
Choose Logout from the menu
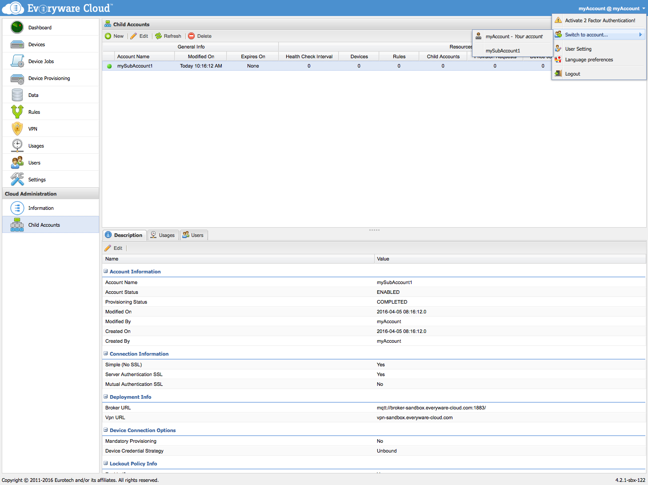tap(572, 74)
